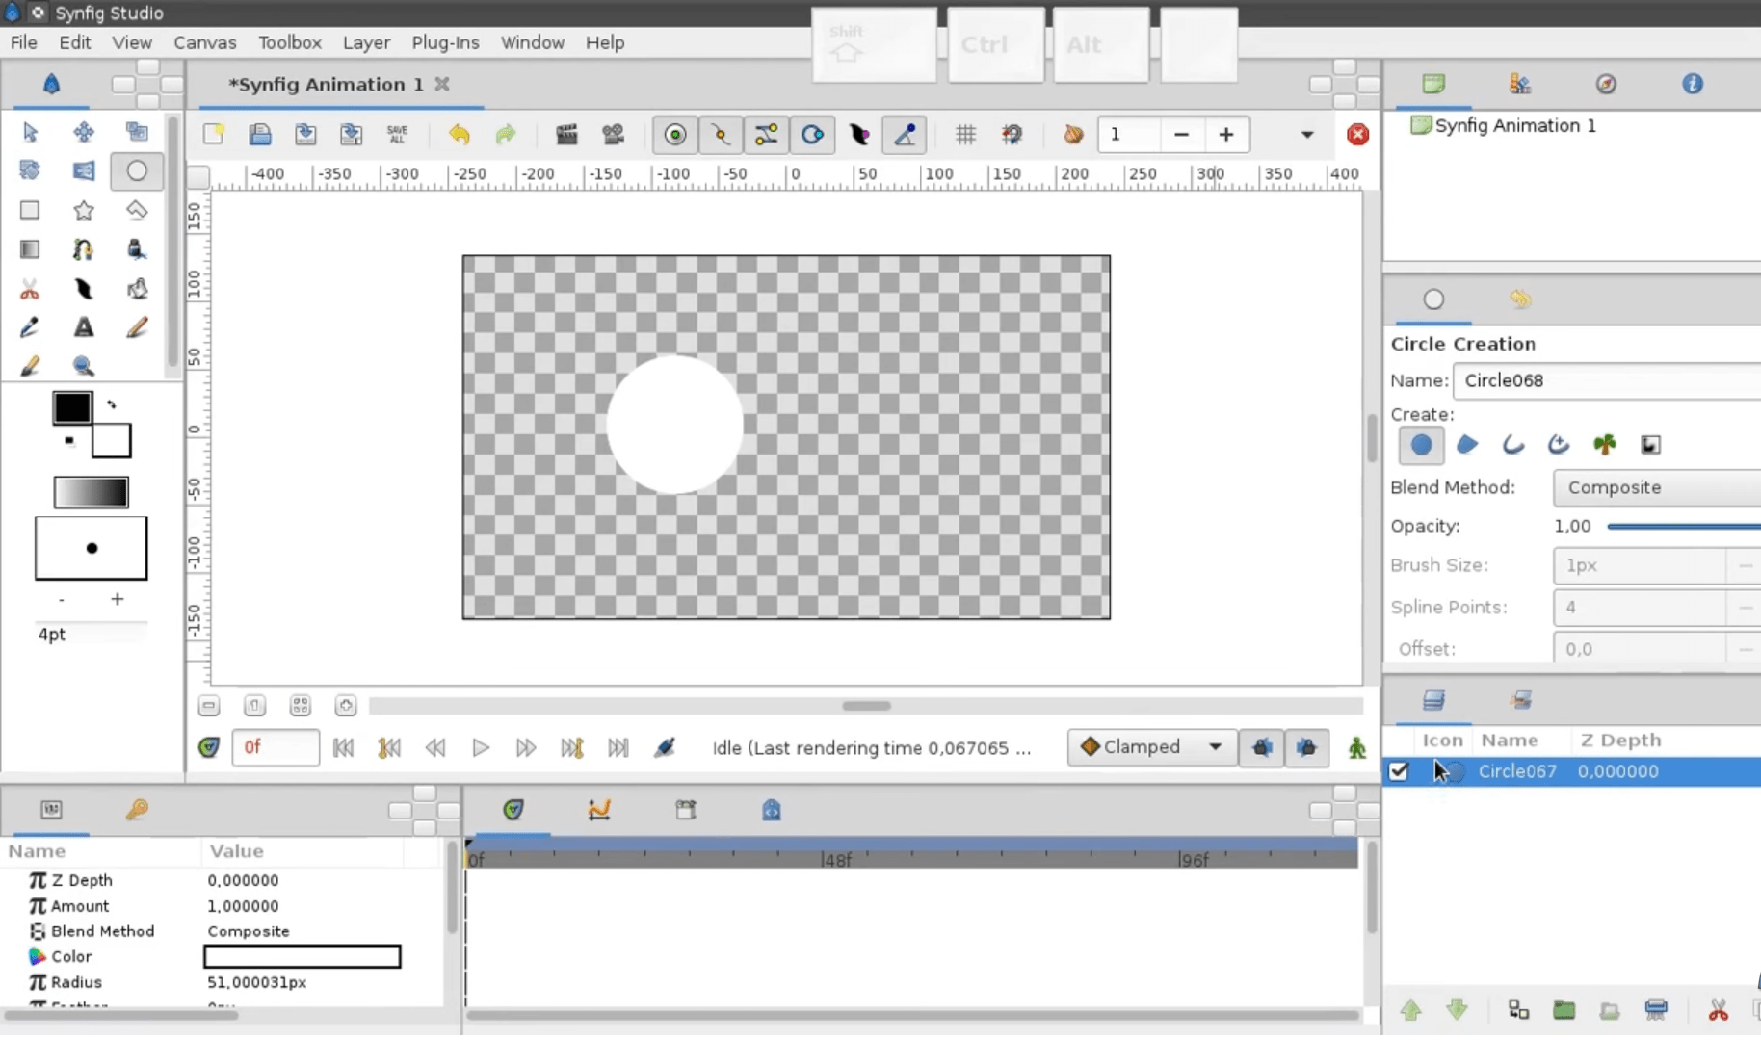
Task: Click the Undo toolbar icon
Action: point(460,135)
